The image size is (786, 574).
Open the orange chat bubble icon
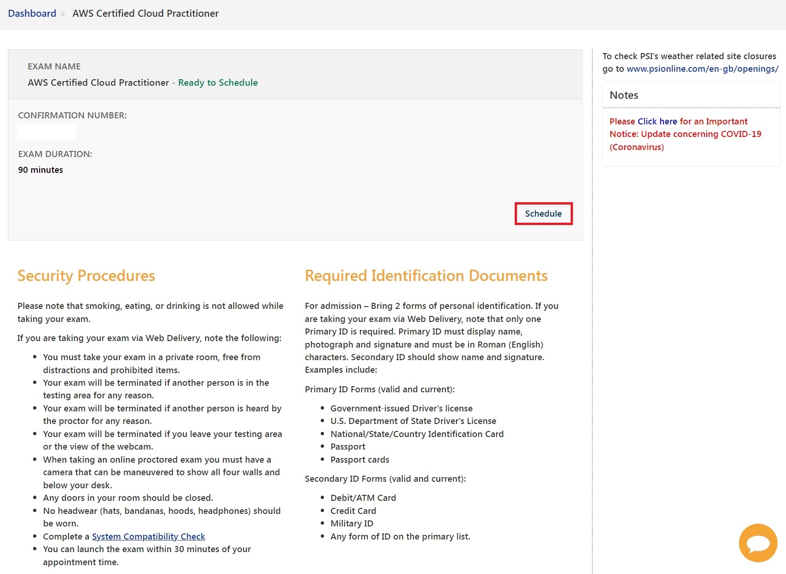coord(758,543)
